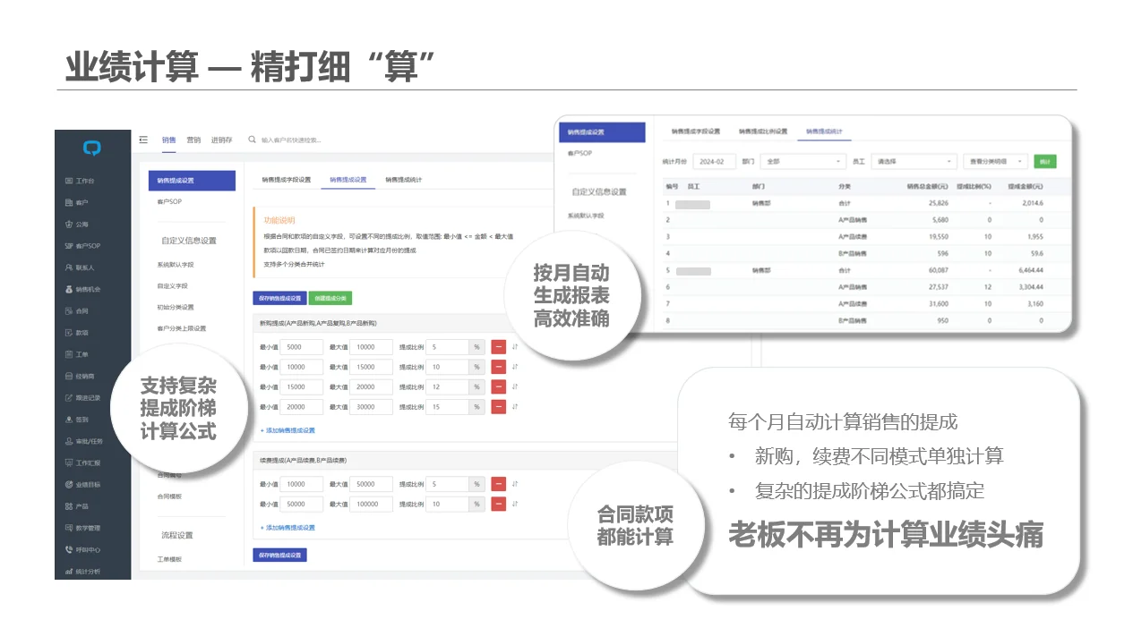
Task: Open 公海 in the dark sidebar
Action: point(76,225)
